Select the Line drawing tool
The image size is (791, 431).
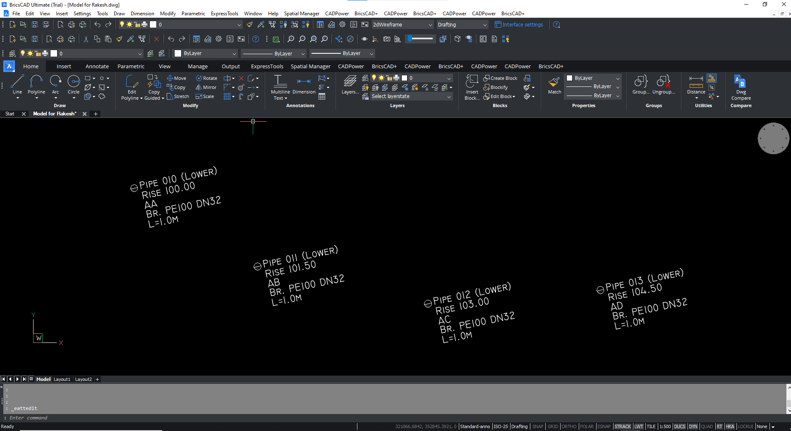pyautogui.click(x=17, y=86)
